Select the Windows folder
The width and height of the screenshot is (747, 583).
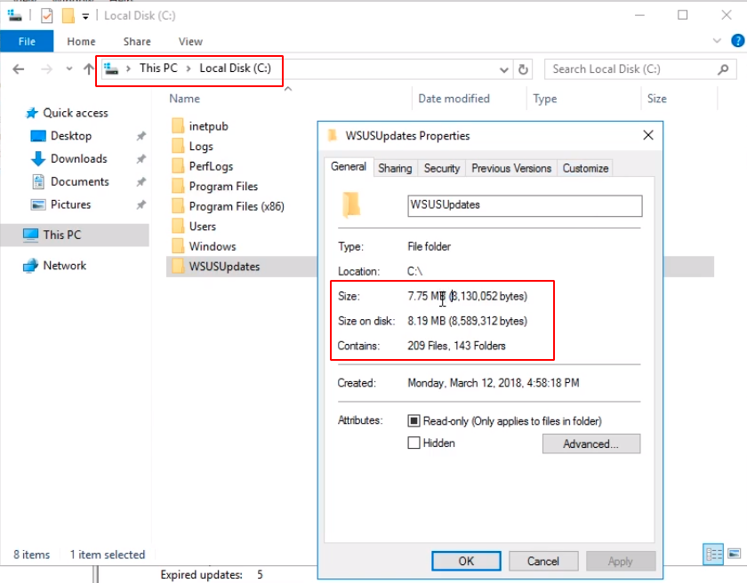212,246
